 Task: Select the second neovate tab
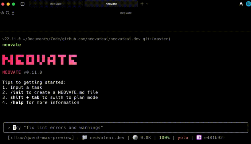click(x=111, y=4)
